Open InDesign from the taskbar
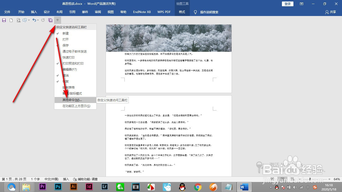Image resolution: width=342 pixels, height=192 pixels. click(x=89, y=187)
